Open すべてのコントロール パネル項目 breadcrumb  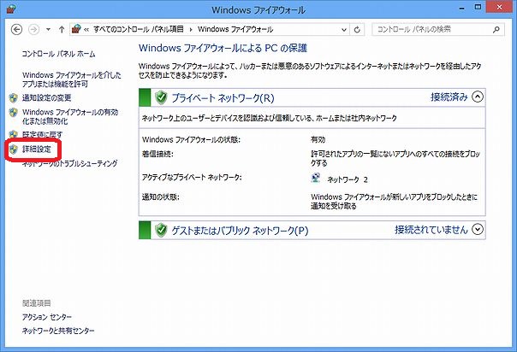tap(139, 29)
